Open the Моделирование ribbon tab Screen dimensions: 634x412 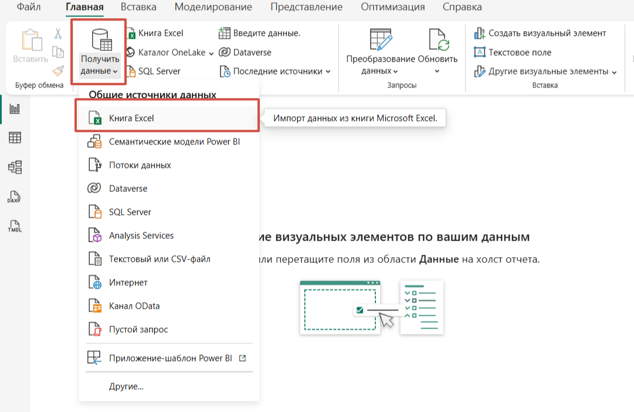(x=213, y=7)
